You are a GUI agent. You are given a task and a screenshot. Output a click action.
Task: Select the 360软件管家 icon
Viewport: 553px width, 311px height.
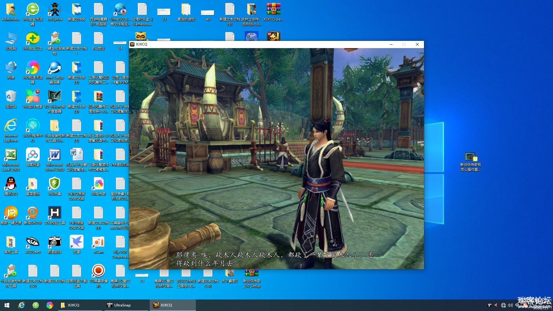click(x=33, y=99)
